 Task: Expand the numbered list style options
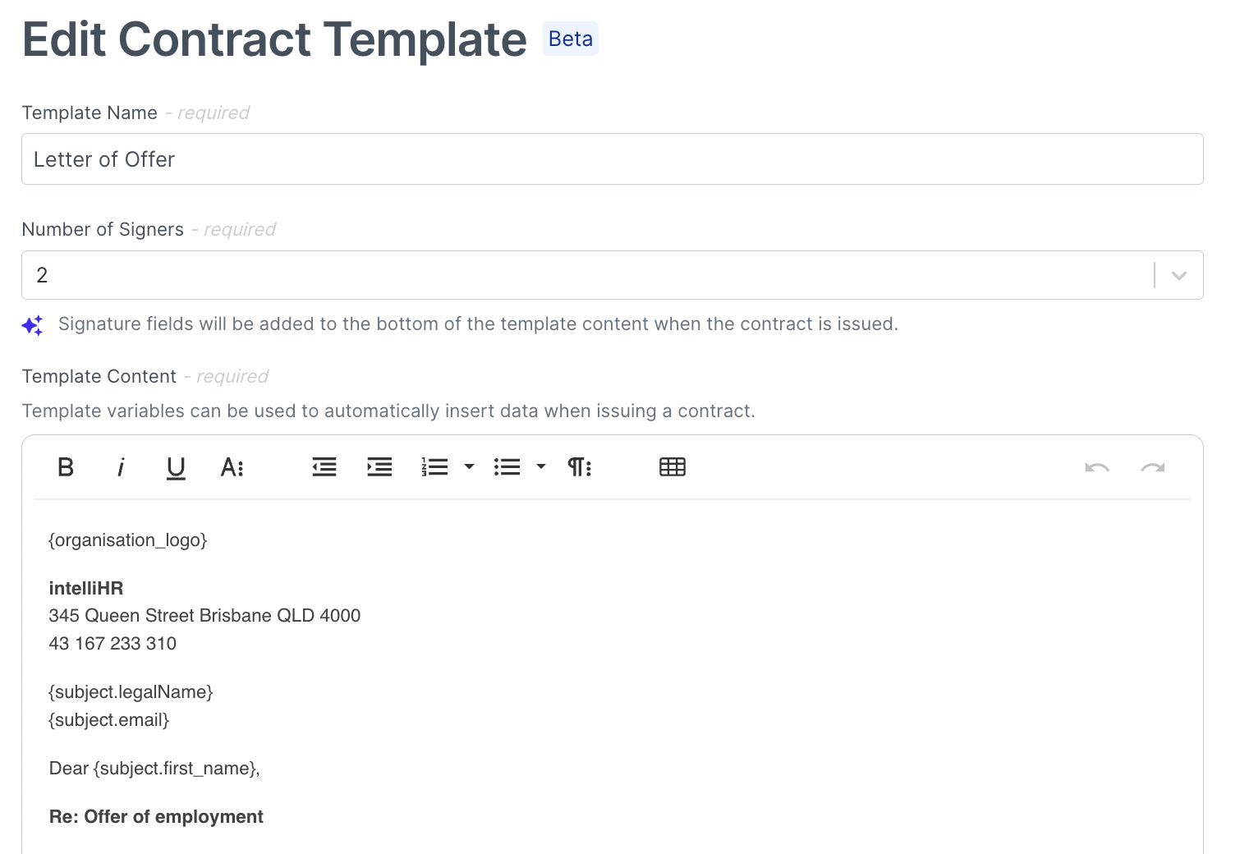tap(469, 466)
